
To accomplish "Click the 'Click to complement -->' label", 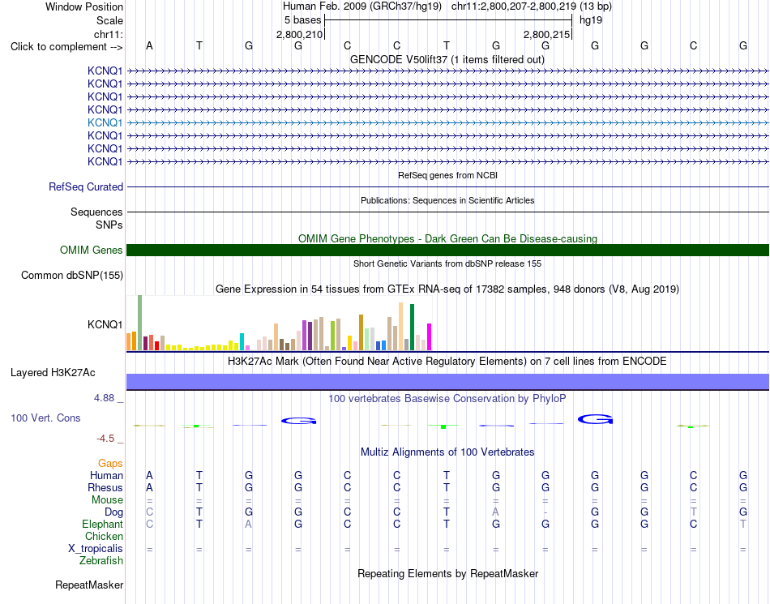I will 66,47.
